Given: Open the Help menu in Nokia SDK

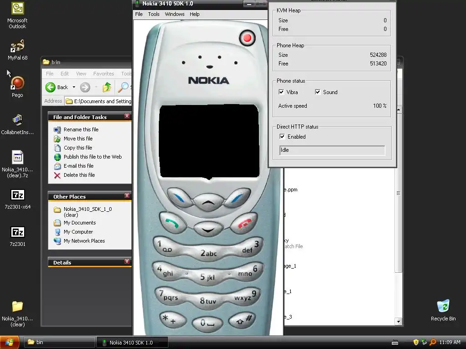Looking at the screenshot, I should coord(195,14).
